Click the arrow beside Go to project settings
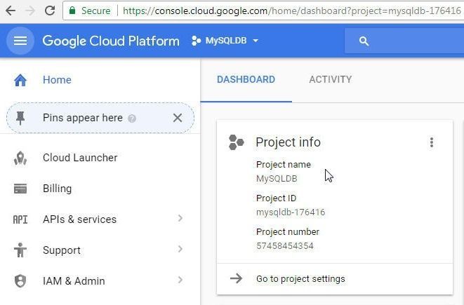 (236, 278)
